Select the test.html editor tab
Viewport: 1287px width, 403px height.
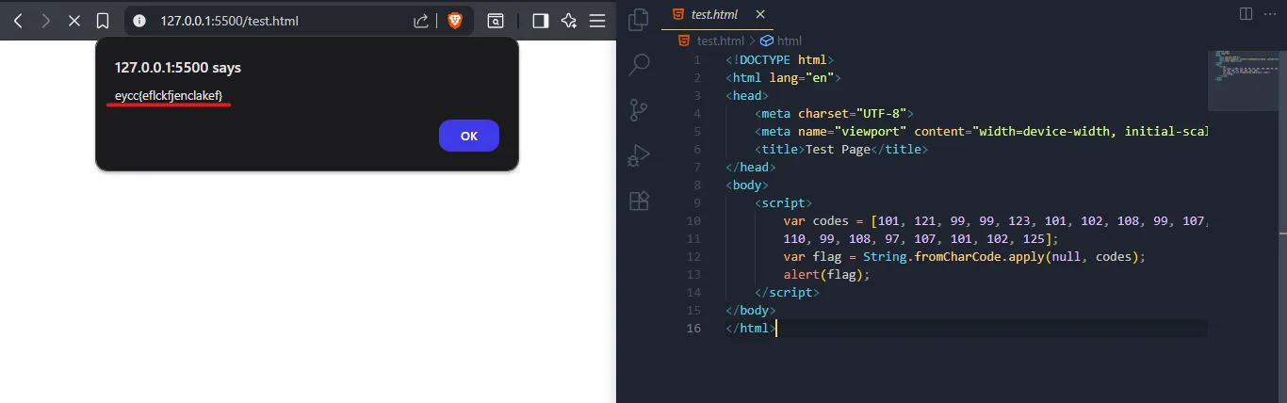pyautogui.click(x=717, y=14)
